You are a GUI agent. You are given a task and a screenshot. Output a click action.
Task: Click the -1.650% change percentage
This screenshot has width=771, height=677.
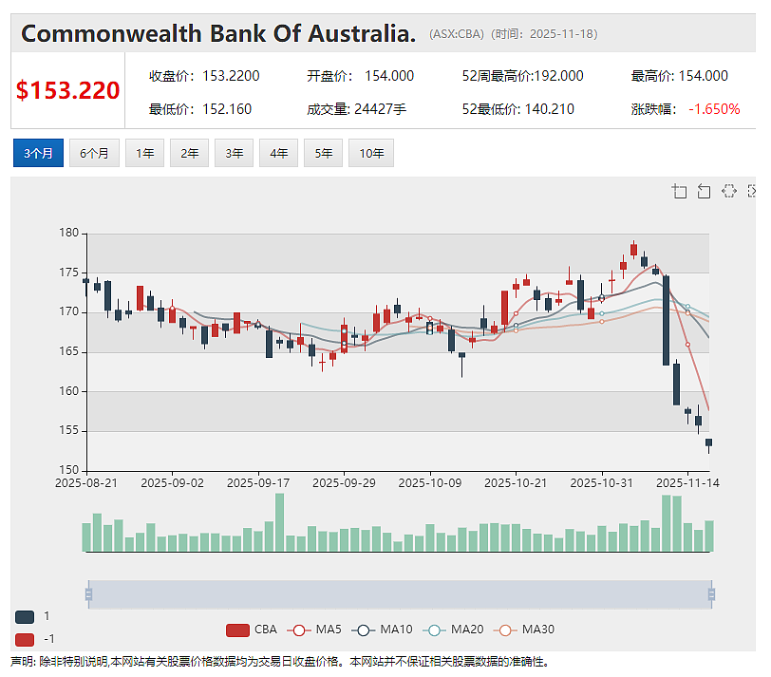click(x=714, y=109)
